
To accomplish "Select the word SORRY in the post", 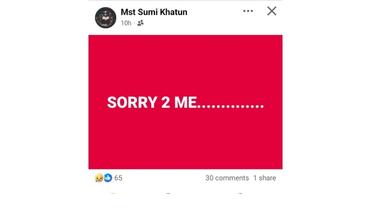I will (x=132, y=102).
